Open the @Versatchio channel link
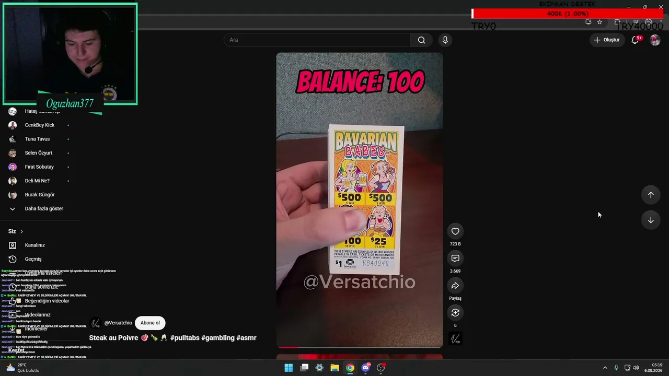This screenshot has height=376, width=669. point(118,323)
